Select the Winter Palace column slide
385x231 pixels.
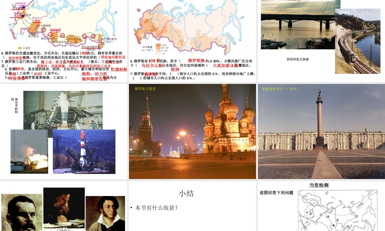[x=321, y=132]
